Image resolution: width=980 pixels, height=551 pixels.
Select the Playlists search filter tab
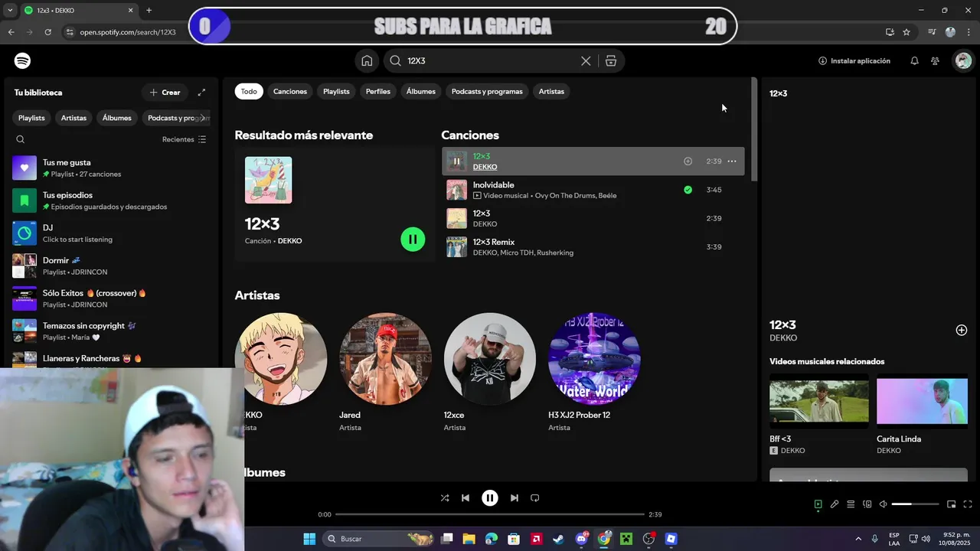click(336, 91)
